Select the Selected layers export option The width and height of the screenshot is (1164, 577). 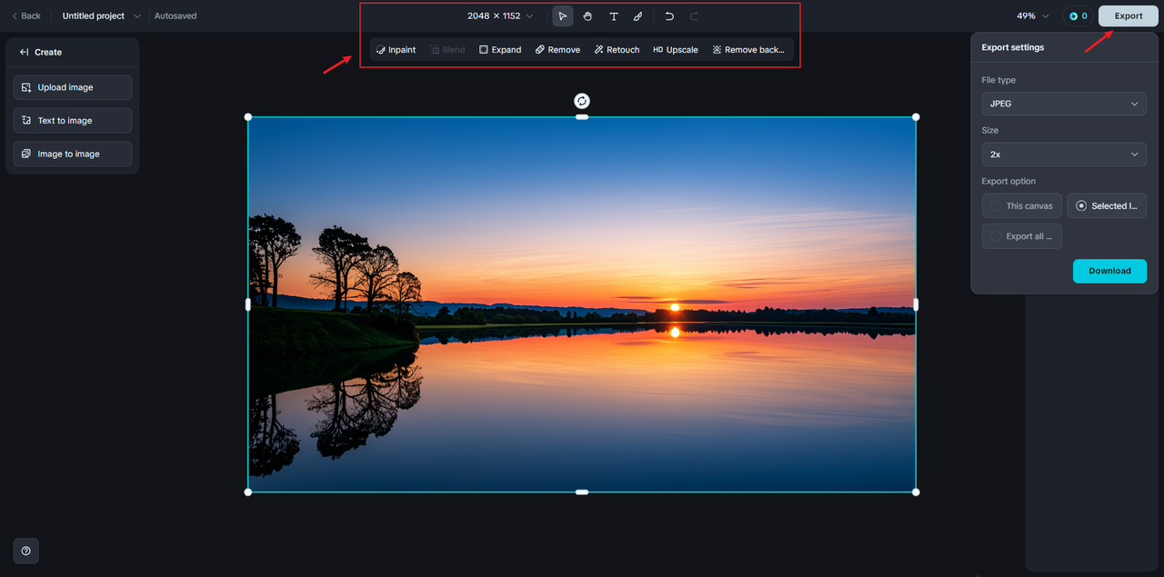click(1107, 206)
